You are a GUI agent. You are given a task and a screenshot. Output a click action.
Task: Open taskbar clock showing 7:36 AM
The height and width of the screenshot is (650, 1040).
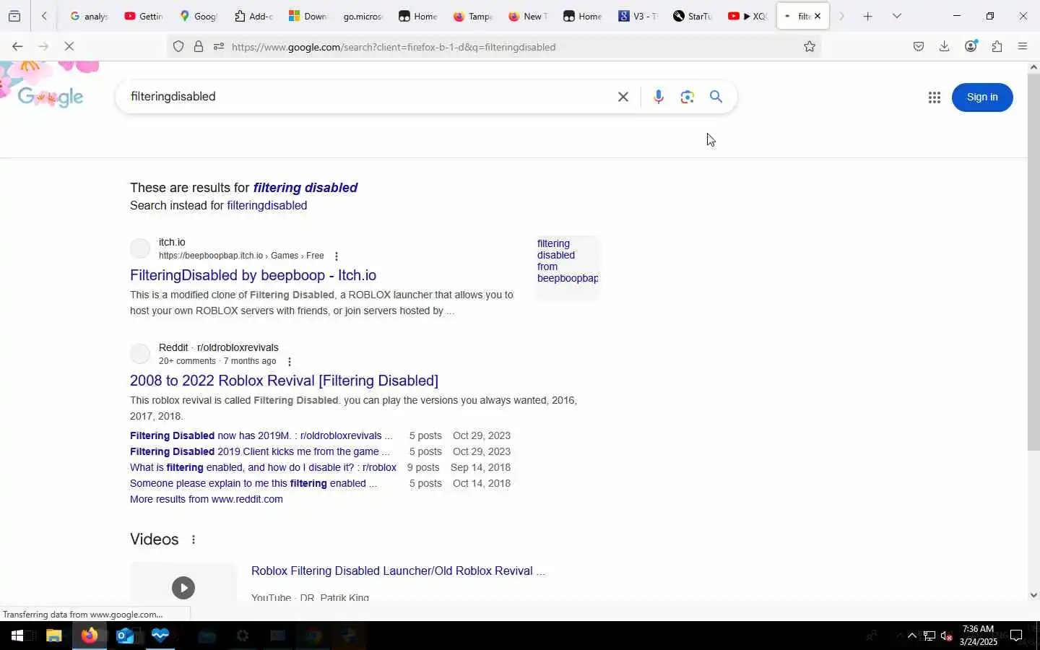[979, 636]
